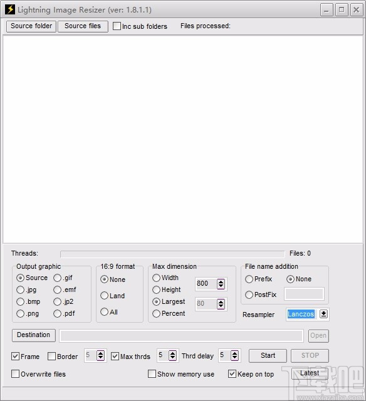
Task: Click the Destination button
Action: [x=33, y=335]
